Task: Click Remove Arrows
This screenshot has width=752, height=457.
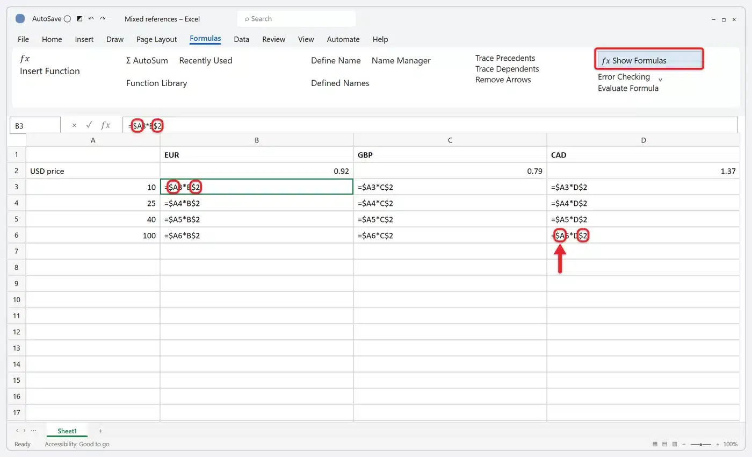Action: 503,80
